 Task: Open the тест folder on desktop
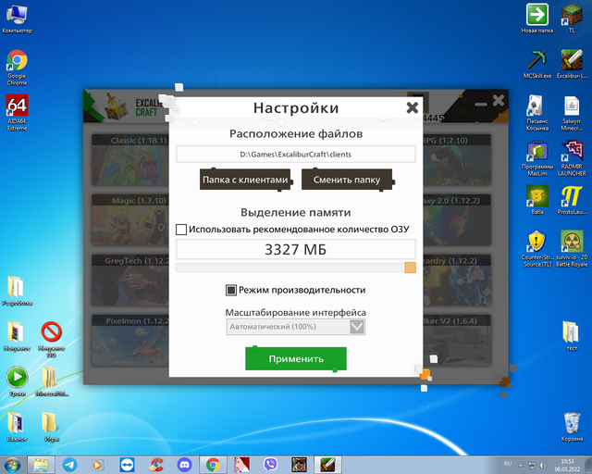(572, 336)
